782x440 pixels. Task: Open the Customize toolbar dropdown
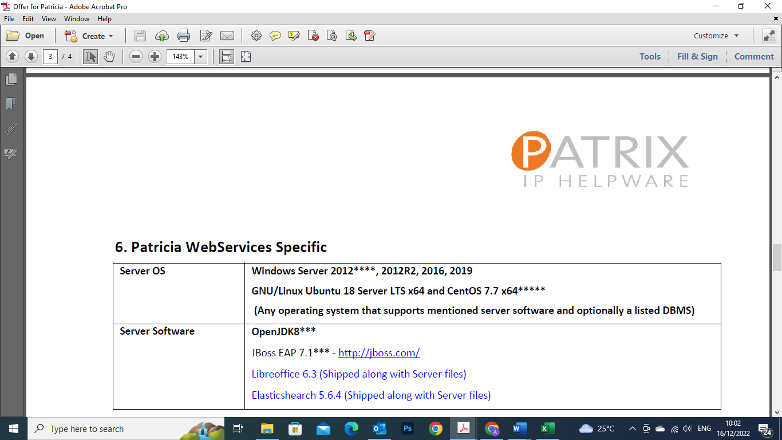click(716, 36)
